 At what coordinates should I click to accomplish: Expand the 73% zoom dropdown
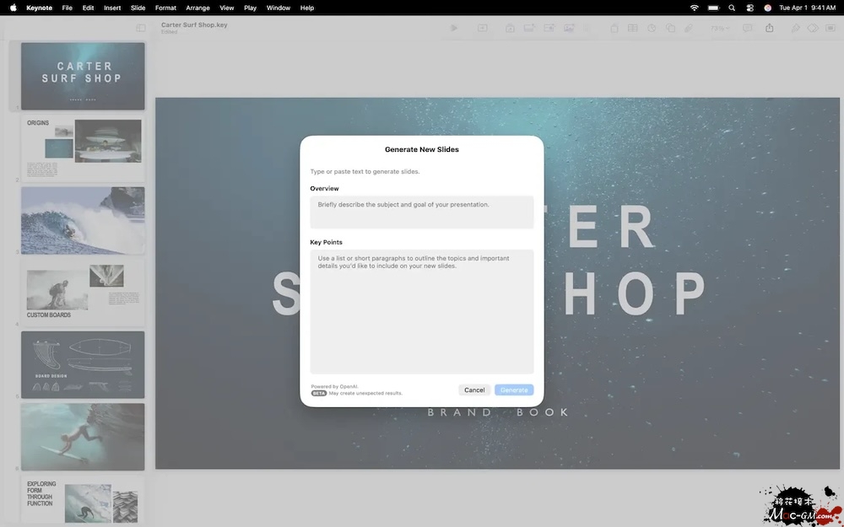719,28
